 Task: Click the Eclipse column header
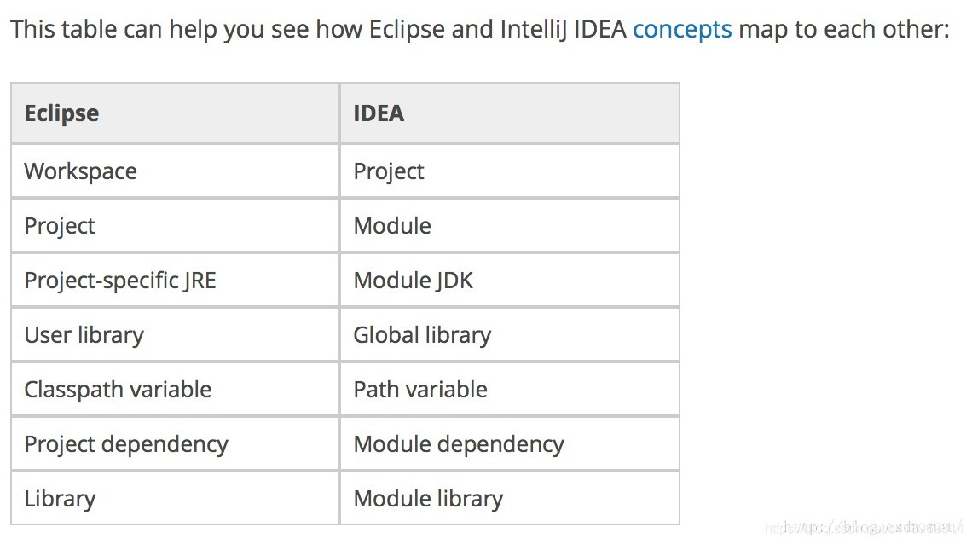175,113
